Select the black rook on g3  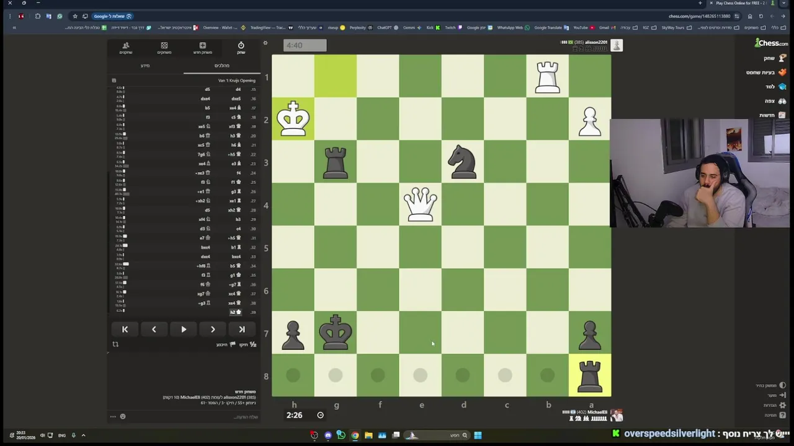pyautogui.click(x=336, y=162)
